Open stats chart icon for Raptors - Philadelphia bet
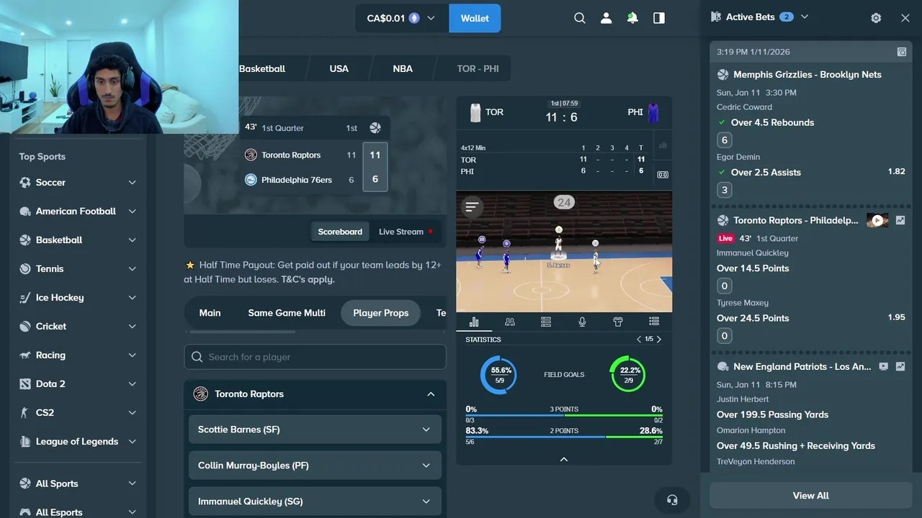Image resolution: width=922 pixels, height=518 pixels. coord(900,220)
